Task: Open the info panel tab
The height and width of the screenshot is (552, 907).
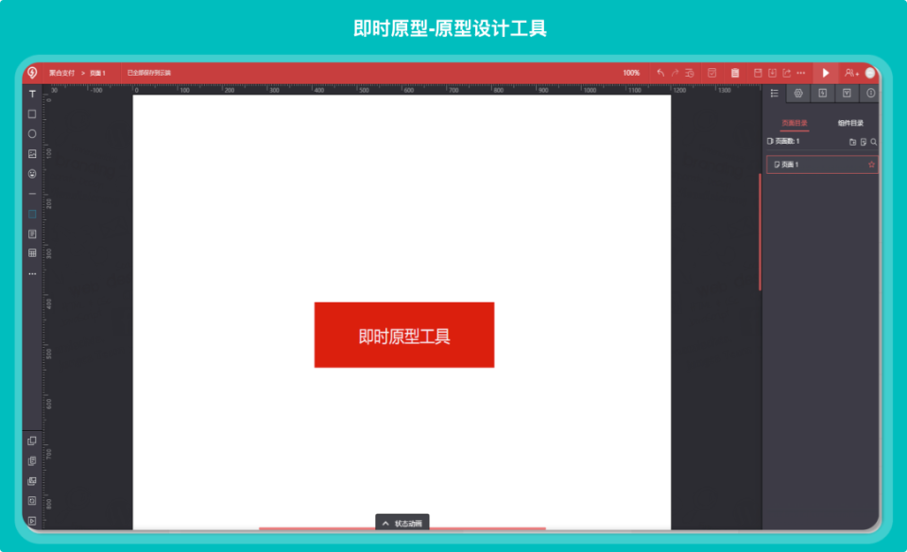Action: (x=870, y=94)
